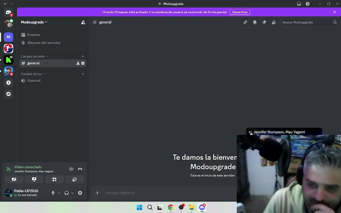This screenshot has height=213, width=341.
Task: Open the red and blue player silhouette server
Action: (9, 49)
